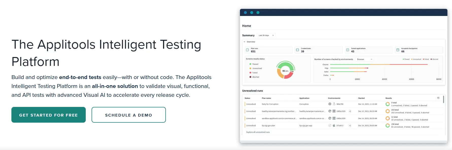Click the Safari bar in environments chart
The height and width of the screenshot is (150, 452).
pos(348,72)
